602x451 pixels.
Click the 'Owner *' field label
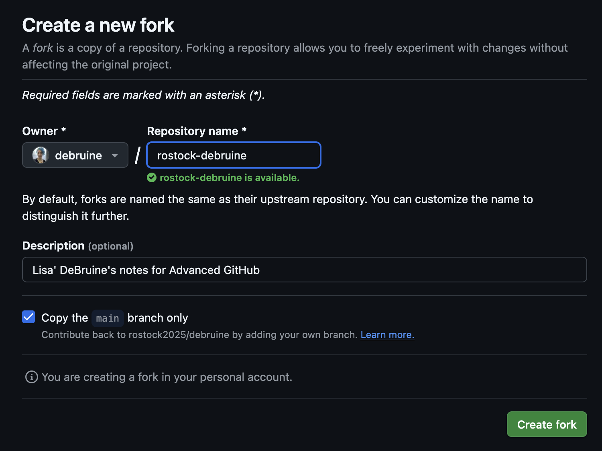[x=44, y=131]
